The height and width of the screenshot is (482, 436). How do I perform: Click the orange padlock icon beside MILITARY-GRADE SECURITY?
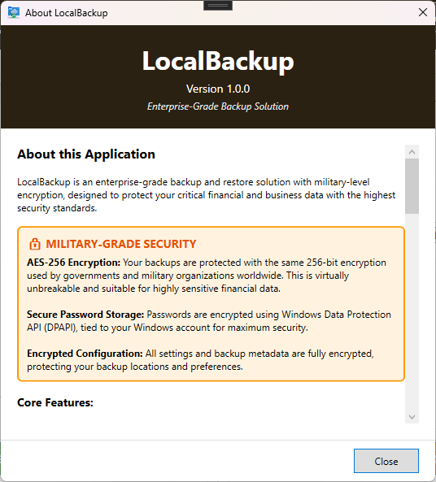coord(35,244)
